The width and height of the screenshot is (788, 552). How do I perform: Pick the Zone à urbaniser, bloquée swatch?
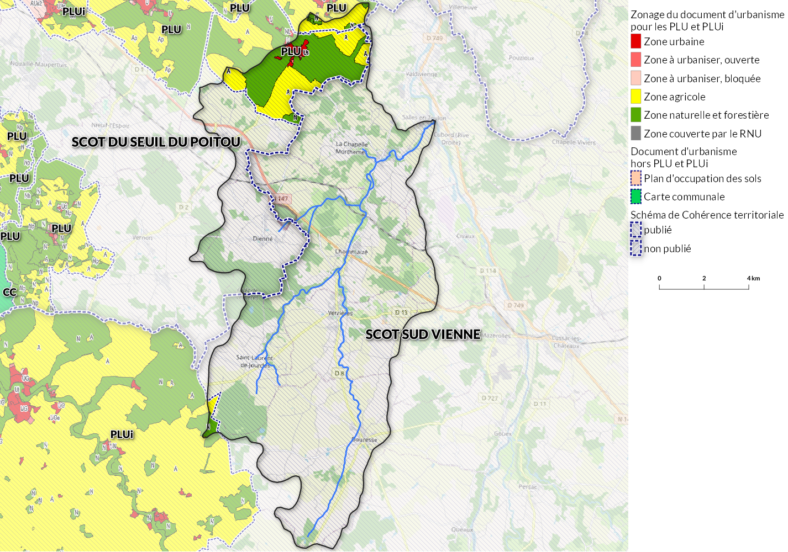(x=635, y=78)
